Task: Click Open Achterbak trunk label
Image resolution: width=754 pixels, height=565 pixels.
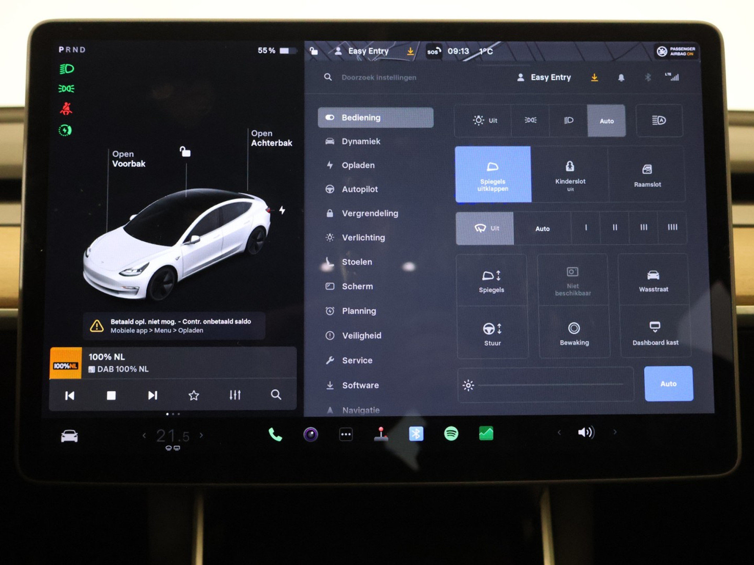Action: click(271, 138)
